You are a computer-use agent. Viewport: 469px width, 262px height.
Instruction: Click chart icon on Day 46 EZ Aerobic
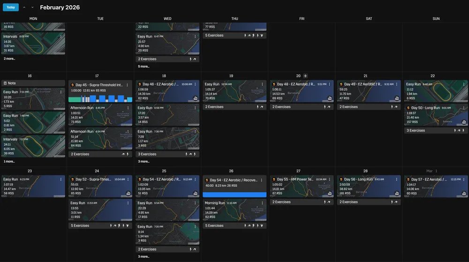tap(195, 98)
